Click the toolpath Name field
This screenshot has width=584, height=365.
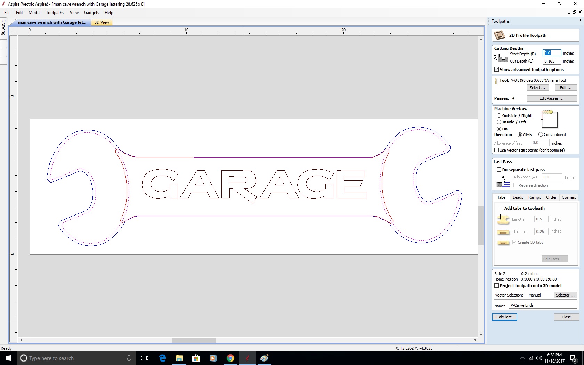pos(543,305)
